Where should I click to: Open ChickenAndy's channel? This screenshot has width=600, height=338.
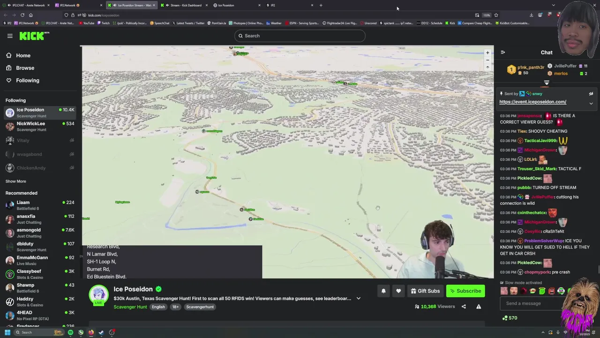click(40, 168)
